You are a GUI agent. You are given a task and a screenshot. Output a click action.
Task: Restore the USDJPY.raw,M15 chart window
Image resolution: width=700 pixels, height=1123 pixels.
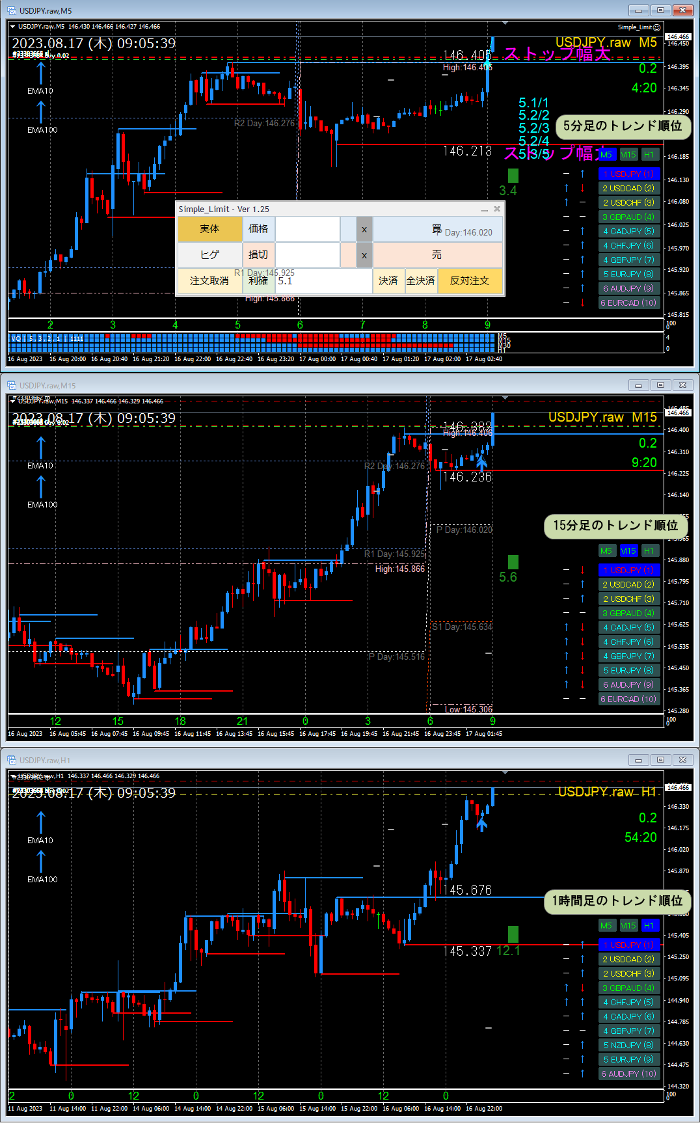(x=660, y=385)
